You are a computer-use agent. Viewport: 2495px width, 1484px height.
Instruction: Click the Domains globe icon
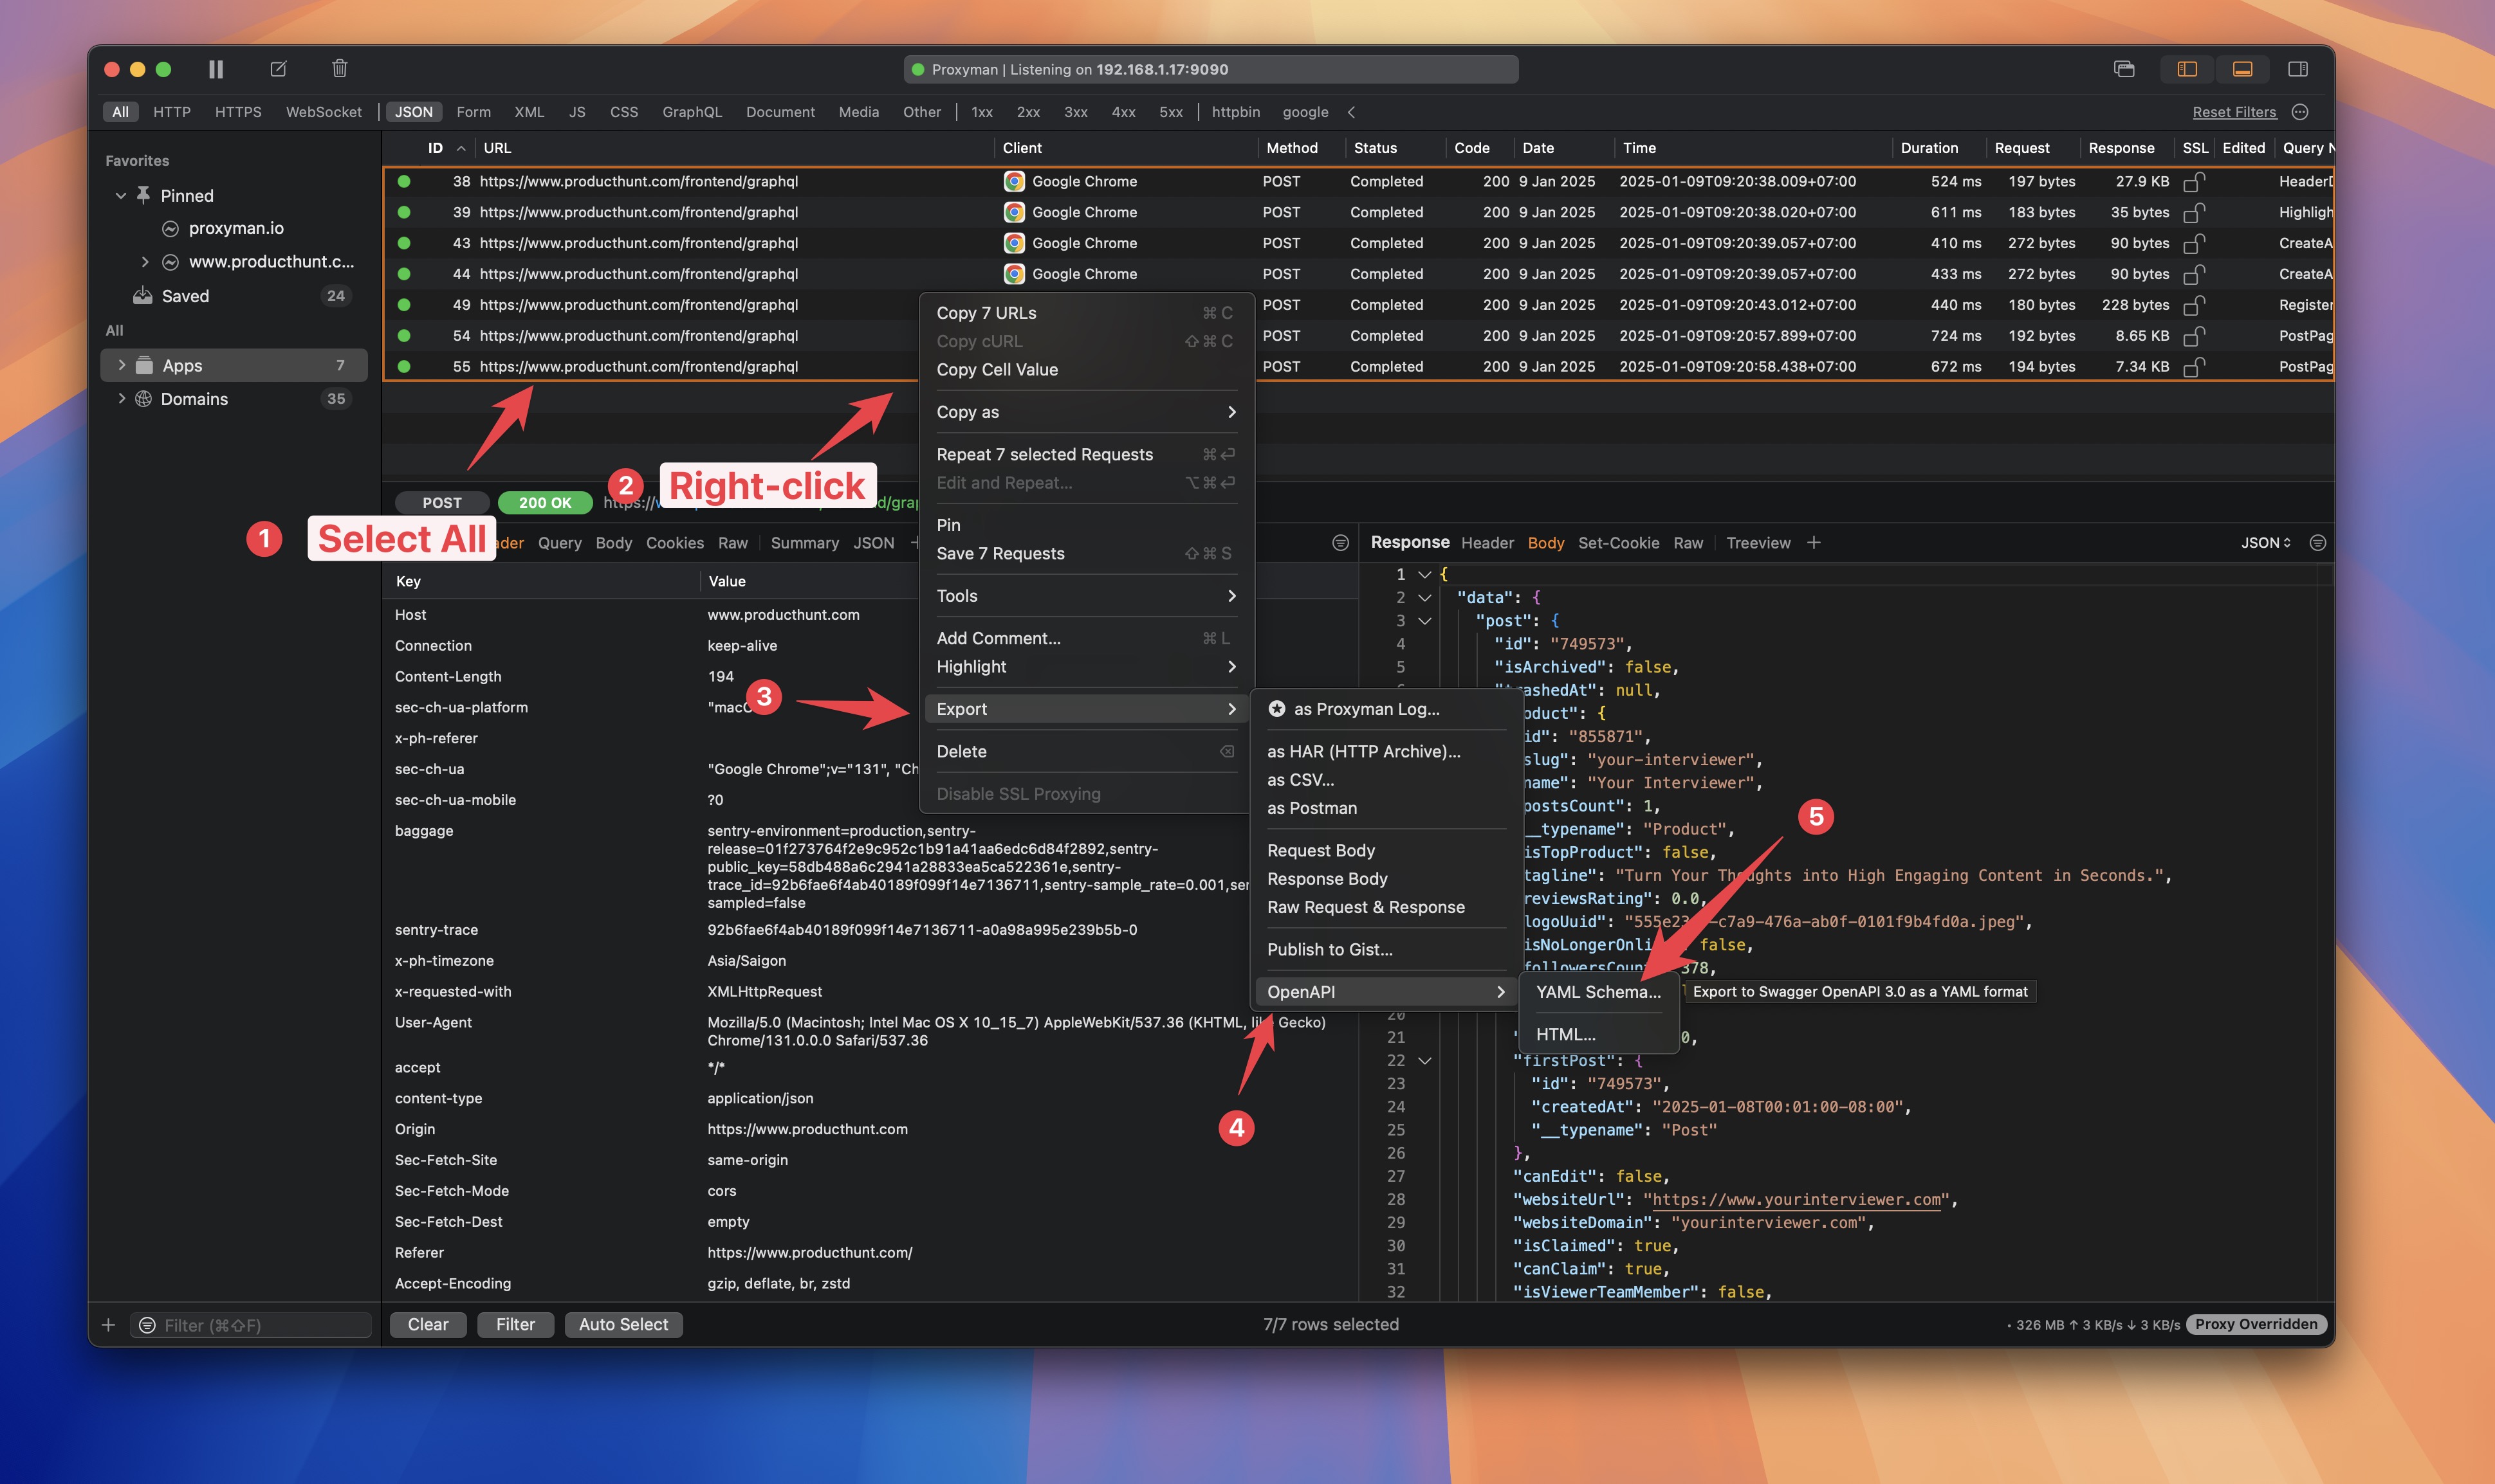click(144, 398)
